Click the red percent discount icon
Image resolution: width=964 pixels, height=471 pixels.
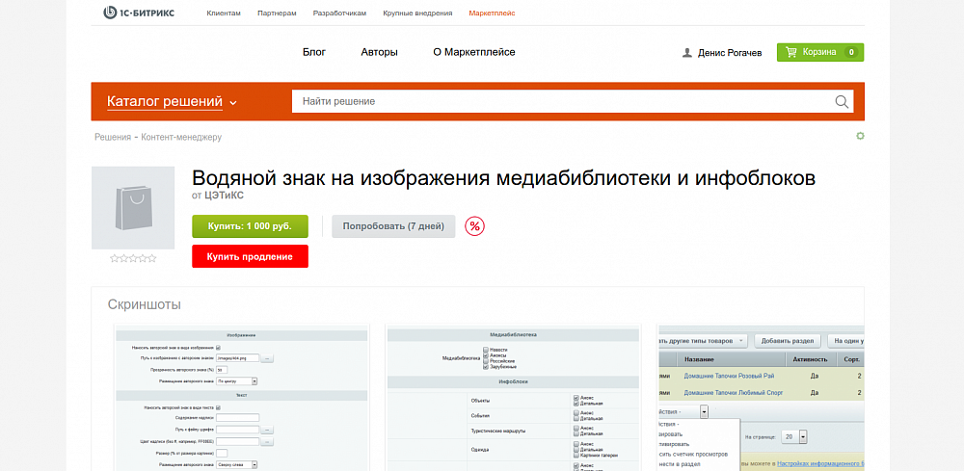474,226
